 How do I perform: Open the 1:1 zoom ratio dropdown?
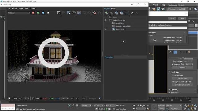[x=27, y=99]
